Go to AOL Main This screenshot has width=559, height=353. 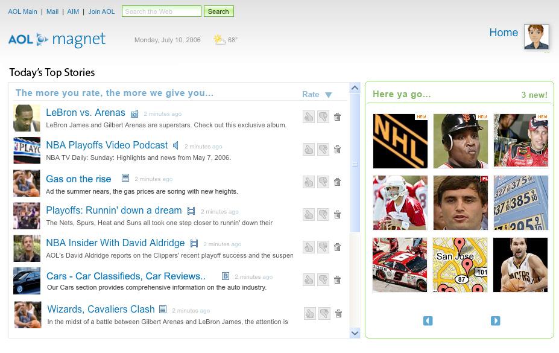(22, 12)
